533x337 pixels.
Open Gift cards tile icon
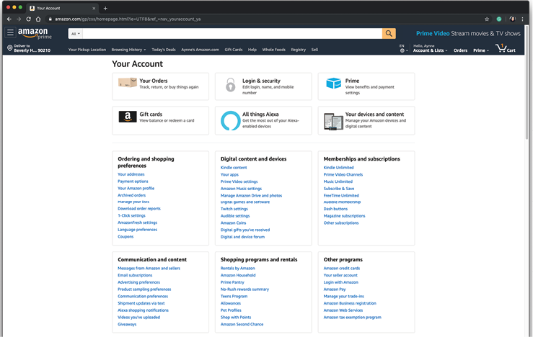tap(128, 117)
